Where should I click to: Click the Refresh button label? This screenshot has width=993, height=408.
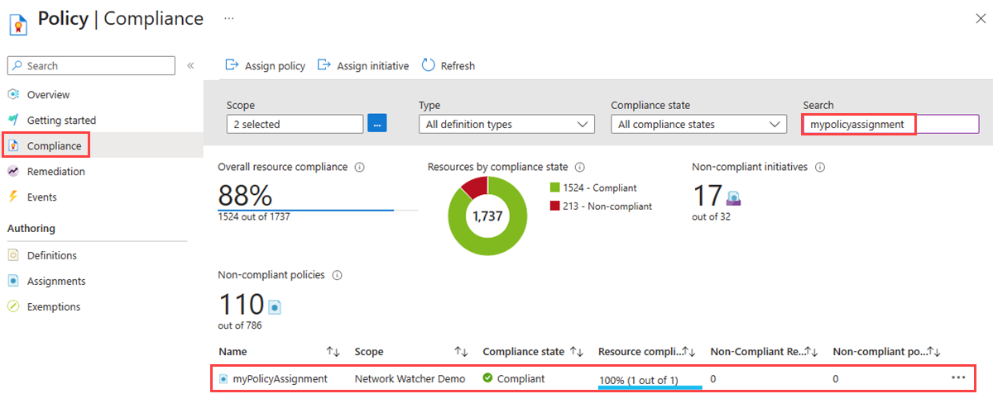[x=458, y=66]
